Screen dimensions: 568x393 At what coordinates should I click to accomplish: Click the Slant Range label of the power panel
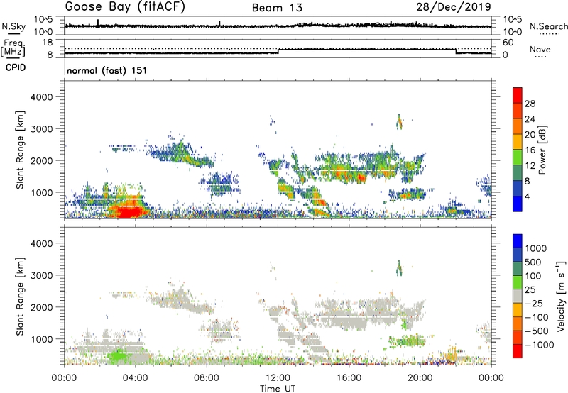pos(20,150)
